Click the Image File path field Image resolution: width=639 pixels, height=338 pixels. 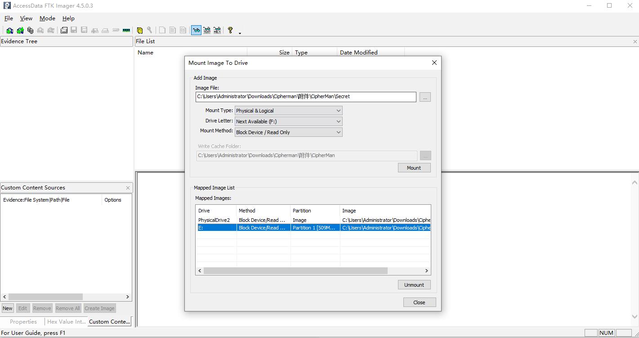point(306,97)
